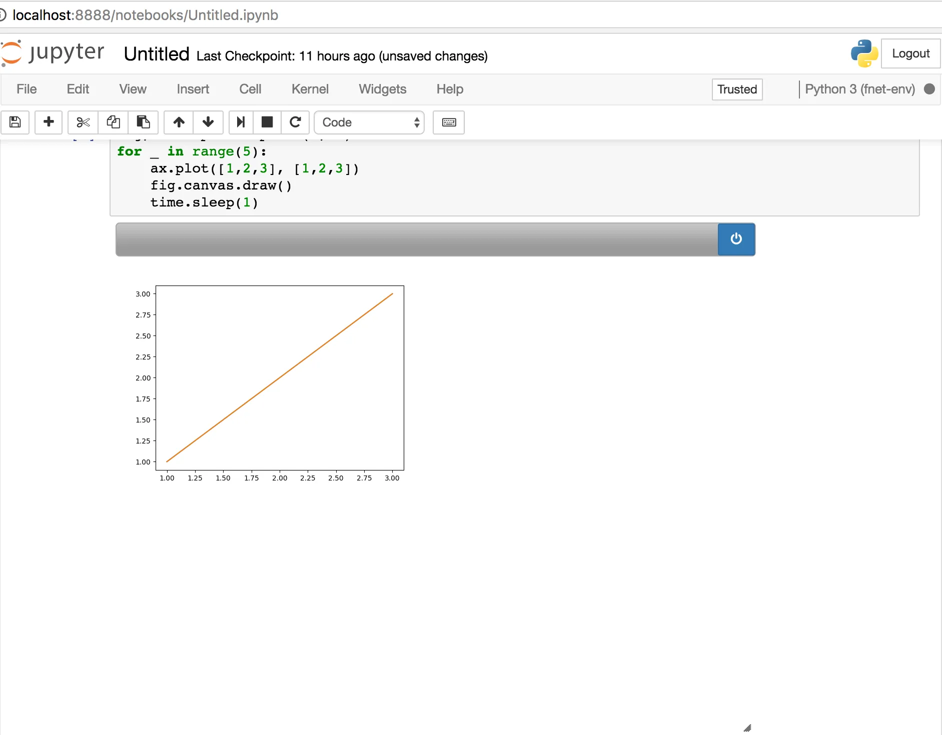Viewport: 942px width, 735px height.
Task: Open the cell type Code dropdown
Action: (369, 122)
